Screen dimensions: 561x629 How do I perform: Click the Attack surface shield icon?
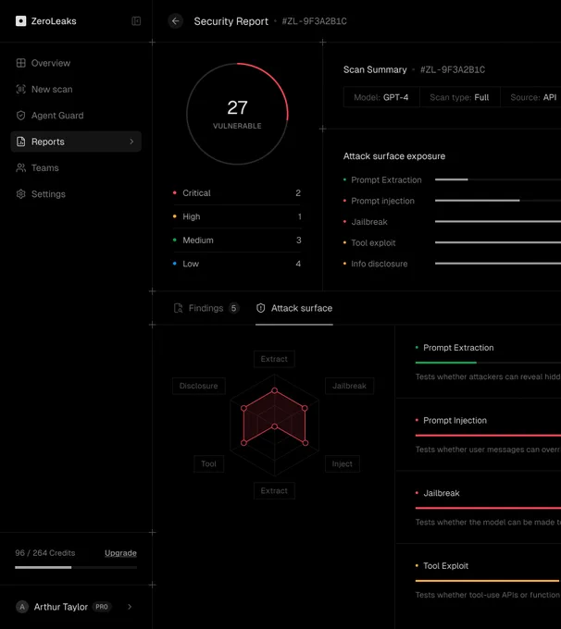261,308
